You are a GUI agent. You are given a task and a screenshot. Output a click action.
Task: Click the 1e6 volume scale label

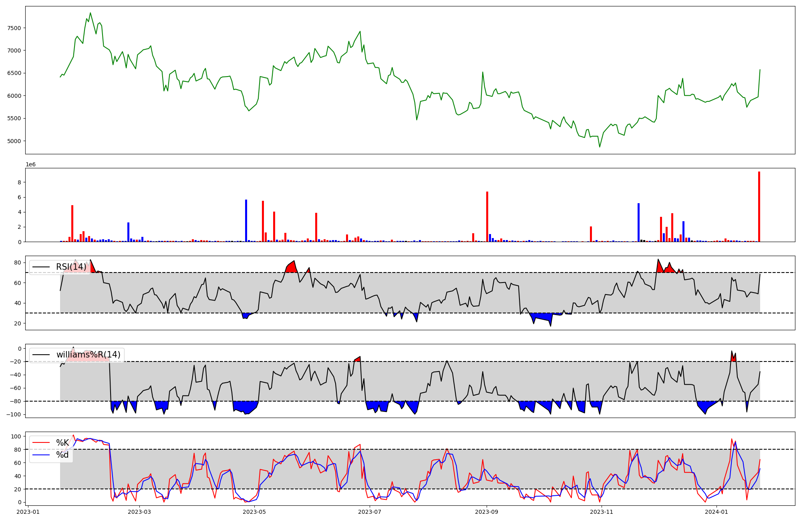(31, 165)
